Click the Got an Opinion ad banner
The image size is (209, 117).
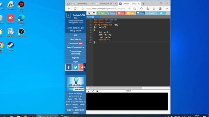[x=76, y=84]
